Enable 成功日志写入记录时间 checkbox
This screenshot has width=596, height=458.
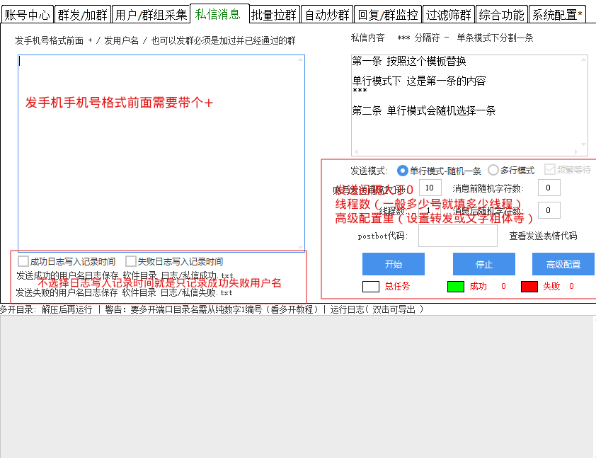tap(23, 262)
